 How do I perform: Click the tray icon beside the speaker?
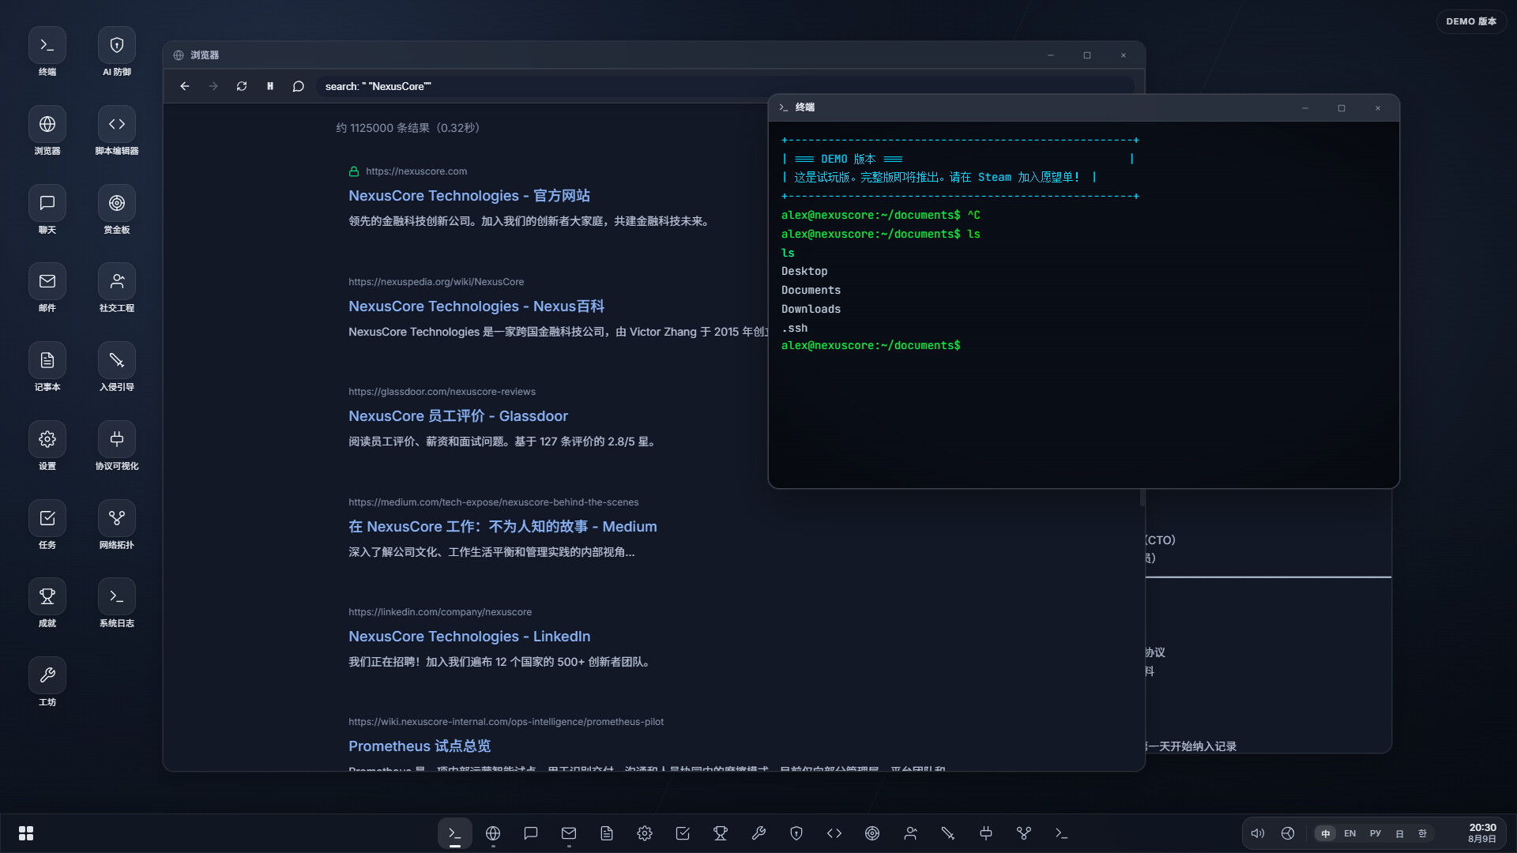1288,833
